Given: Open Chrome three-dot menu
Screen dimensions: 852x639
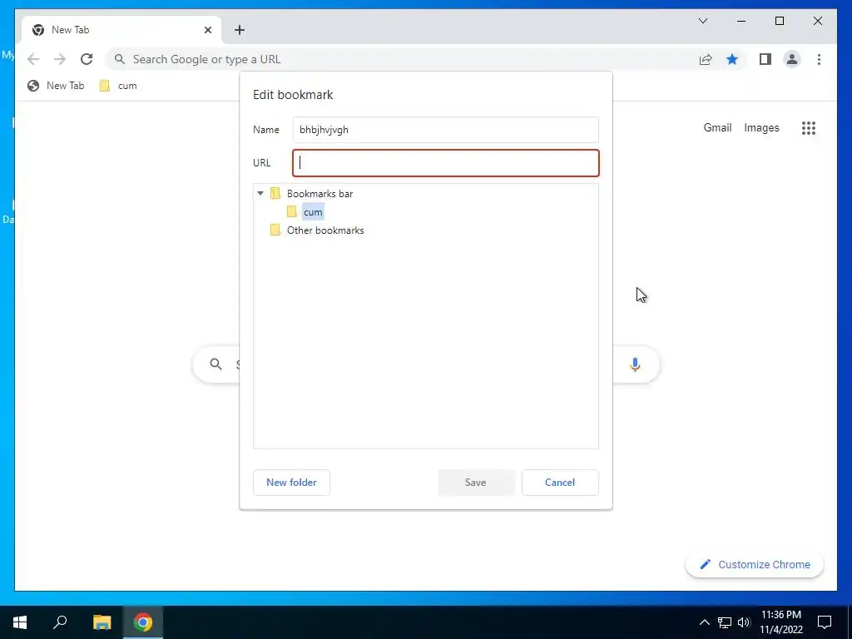Looking at the screenshot, I should (x=819, y=59).
